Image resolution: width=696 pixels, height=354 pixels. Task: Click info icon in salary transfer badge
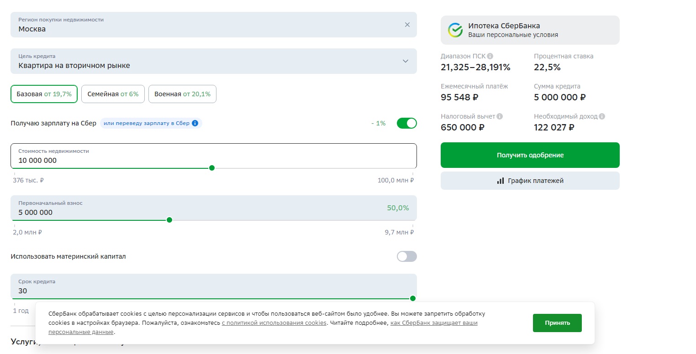[195, 123]
